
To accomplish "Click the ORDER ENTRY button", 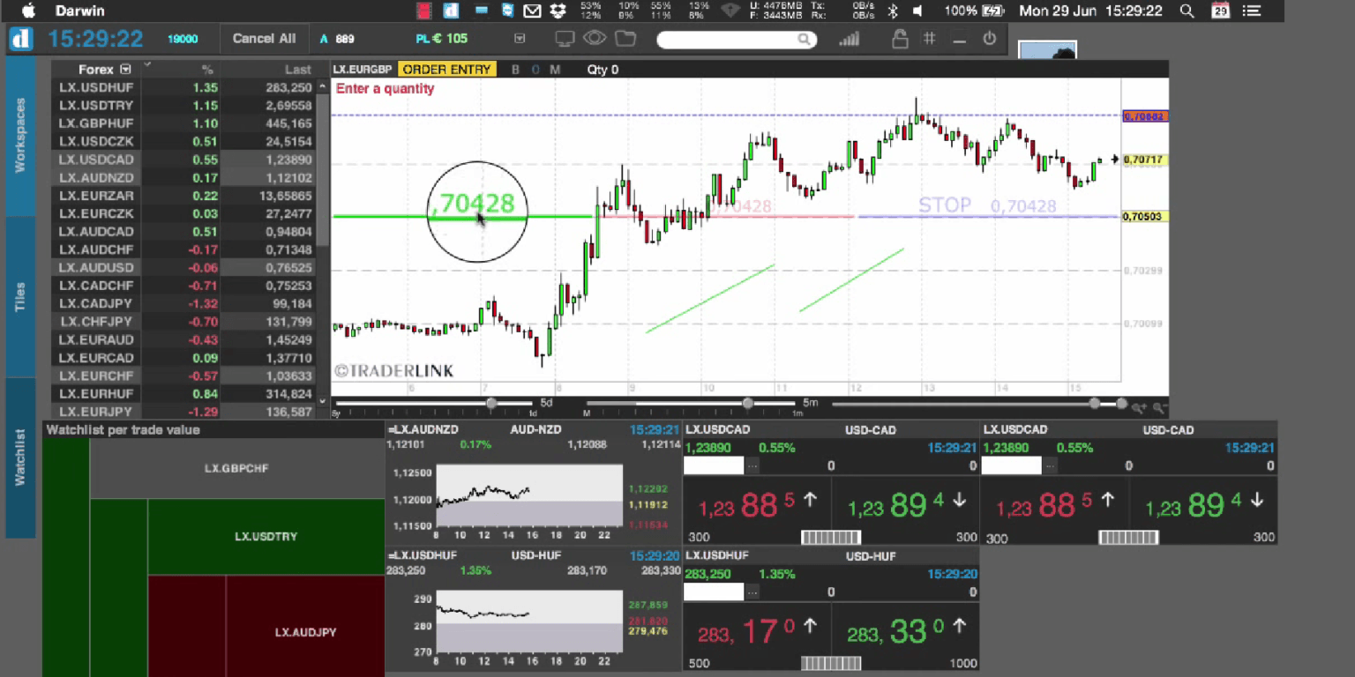I will tap(447, 70).
